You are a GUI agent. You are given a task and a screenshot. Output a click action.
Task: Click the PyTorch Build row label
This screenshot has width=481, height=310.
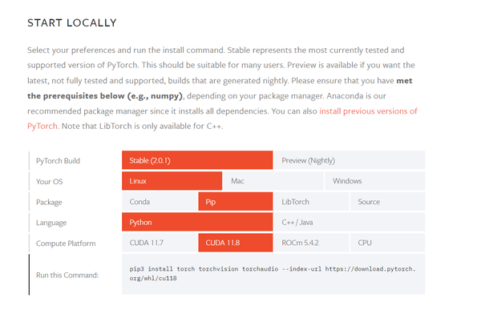(58, 161)
